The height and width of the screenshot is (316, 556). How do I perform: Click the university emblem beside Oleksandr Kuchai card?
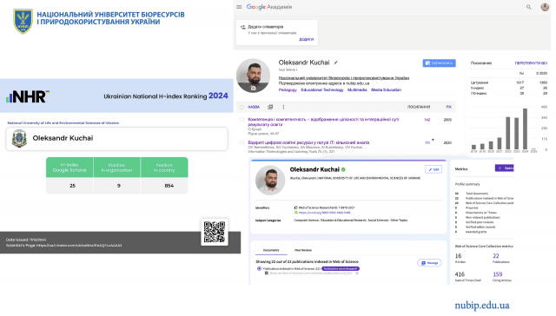pos(19,138)
